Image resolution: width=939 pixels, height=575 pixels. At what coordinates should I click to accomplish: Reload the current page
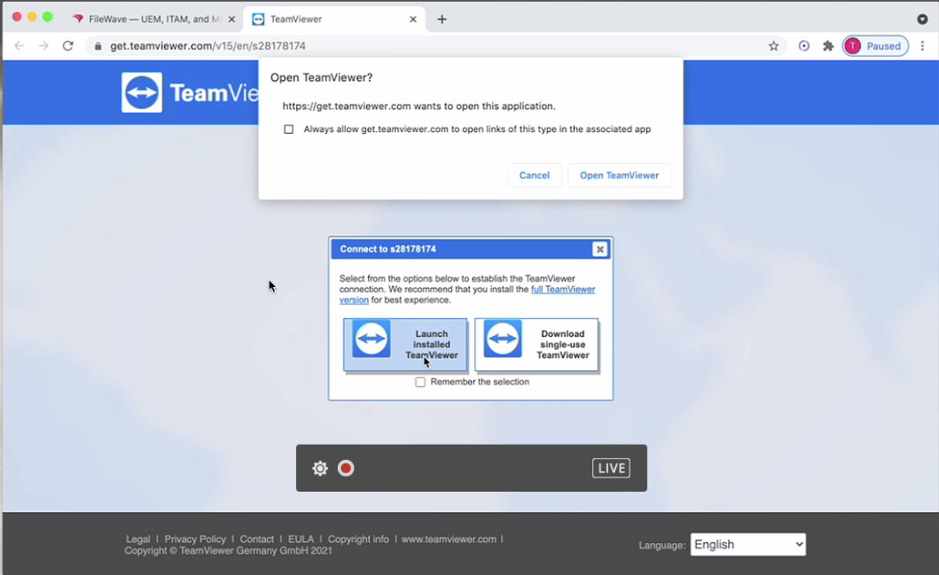click(67, 46)
